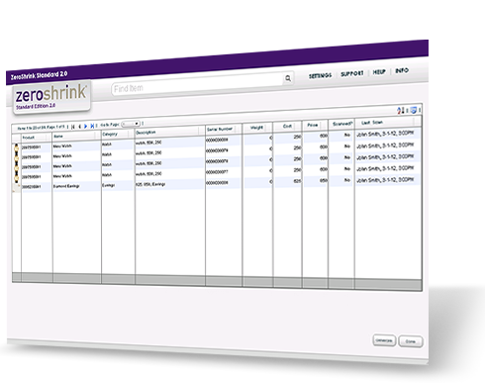Go to last page arrow

[92, 126]
